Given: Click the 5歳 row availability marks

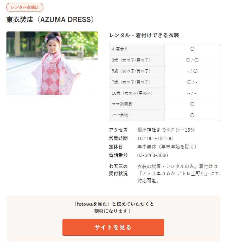Looking at the screenshot, I should [192, 71].
